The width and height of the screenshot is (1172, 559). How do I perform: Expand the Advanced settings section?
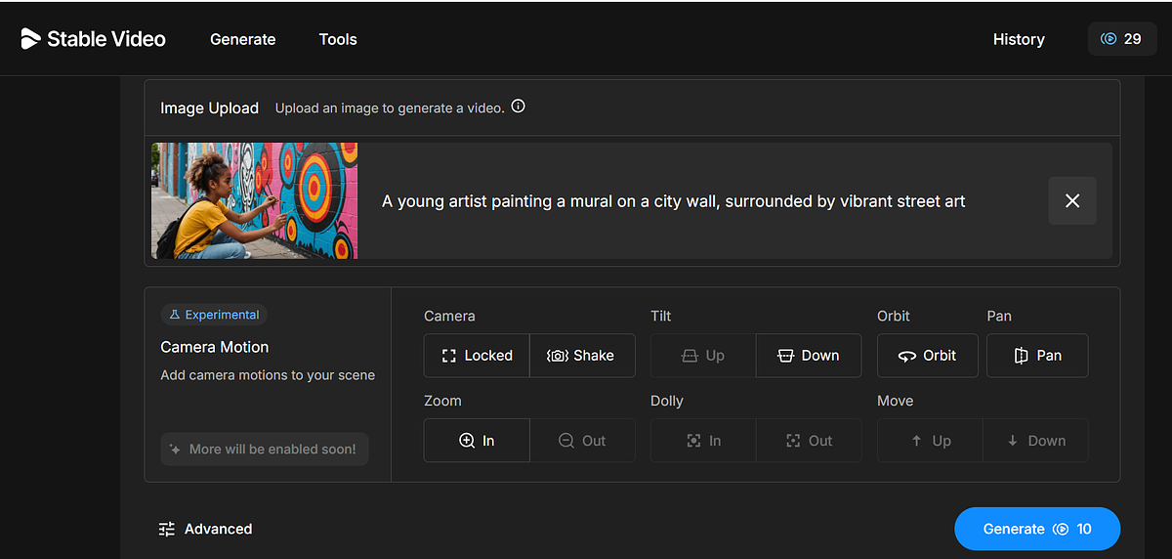(x=206, y=529)
